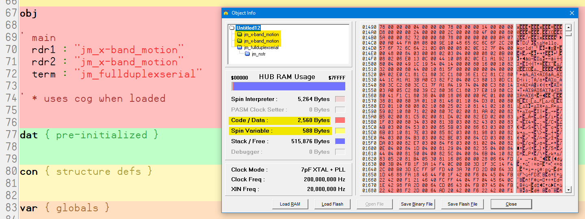Click Save Flash File button
The width and height of the screenshot is (585, 219).
462,204
